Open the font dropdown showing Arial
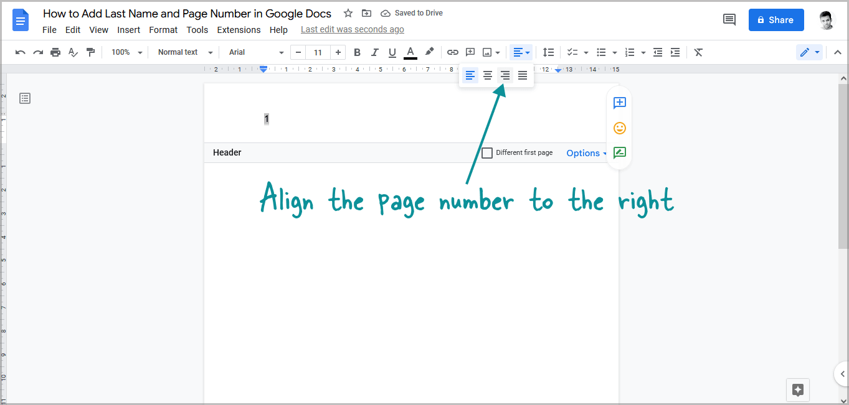The image size is (849, 405). [x=254, y=52]
